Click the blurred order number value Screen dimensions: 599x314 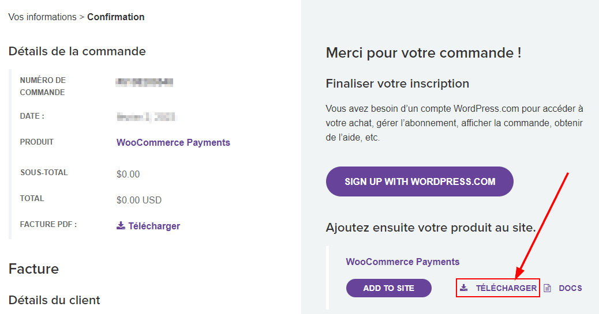[x=145, y=82]
